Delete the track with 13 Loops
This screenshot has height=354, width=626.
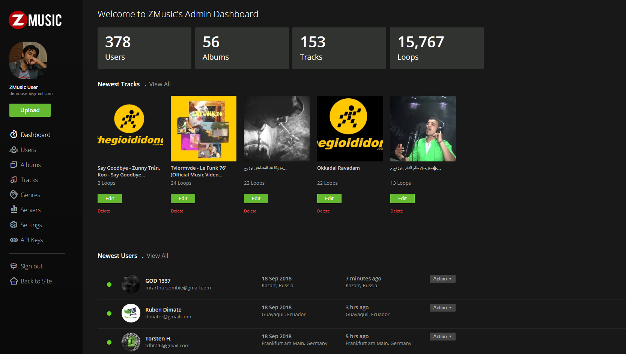397,211
